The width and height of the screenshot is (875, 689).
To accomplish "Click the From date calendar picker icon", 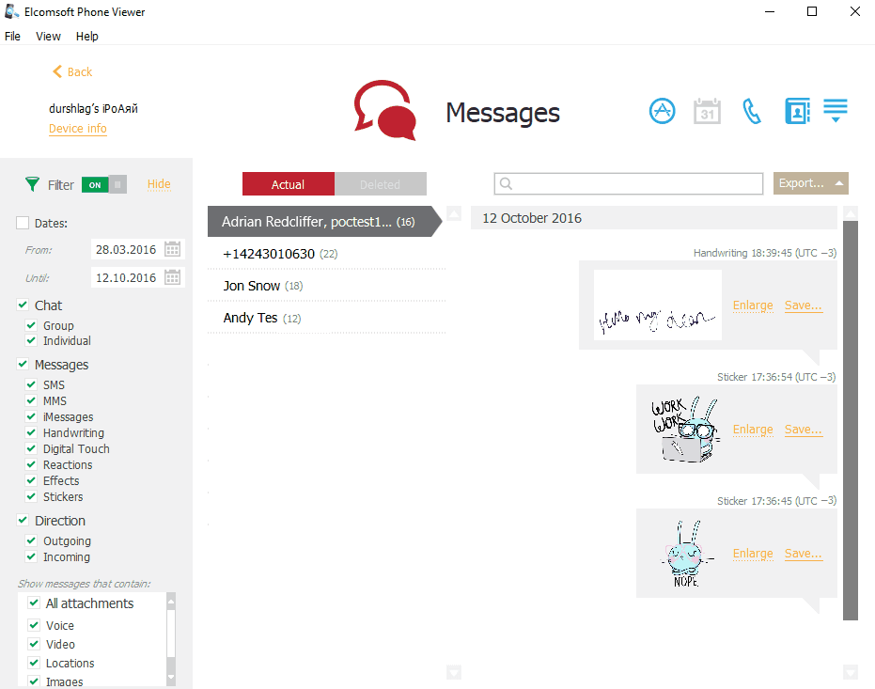I will click(172, 249).
